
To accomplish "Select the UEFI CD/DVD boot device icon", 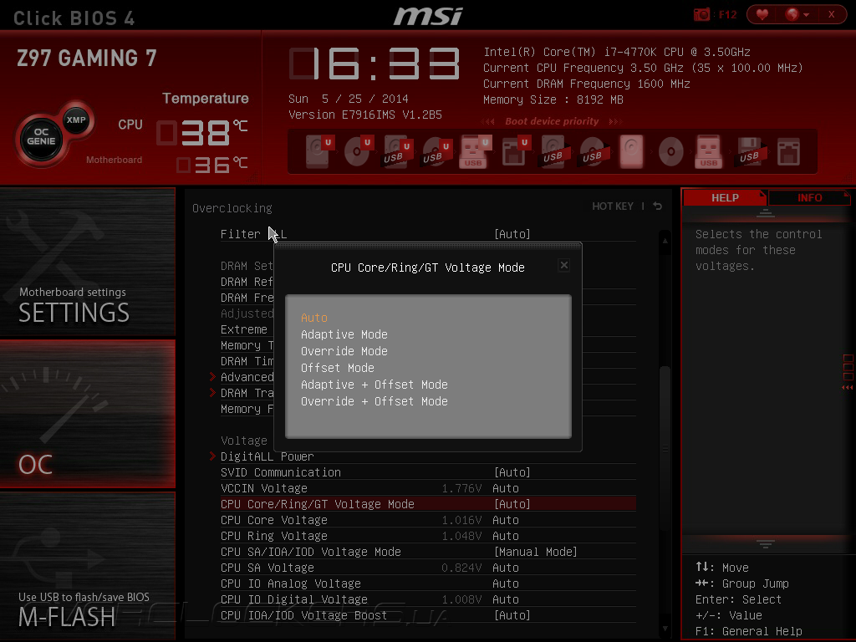I will click(358, 151).
